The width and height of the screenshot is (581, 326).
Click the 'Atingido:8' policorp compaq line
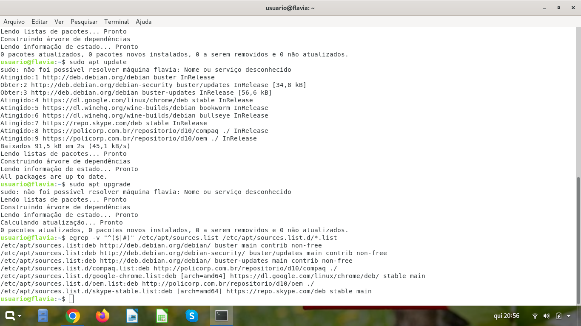(134, 131)
